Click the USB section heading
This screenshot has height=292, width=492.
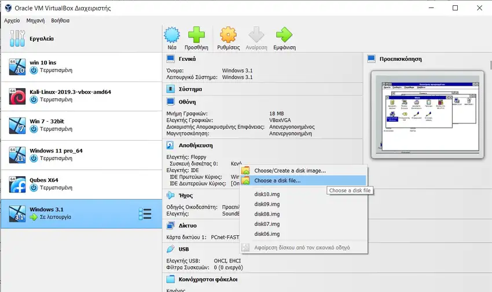pos(183,249)
